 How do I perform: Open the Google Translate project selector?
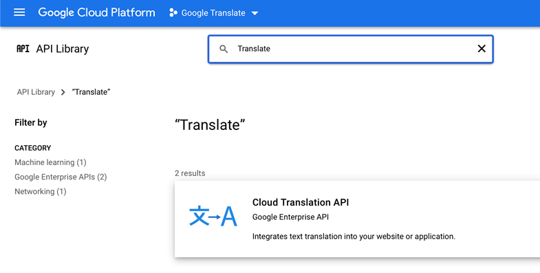[213, 13]
